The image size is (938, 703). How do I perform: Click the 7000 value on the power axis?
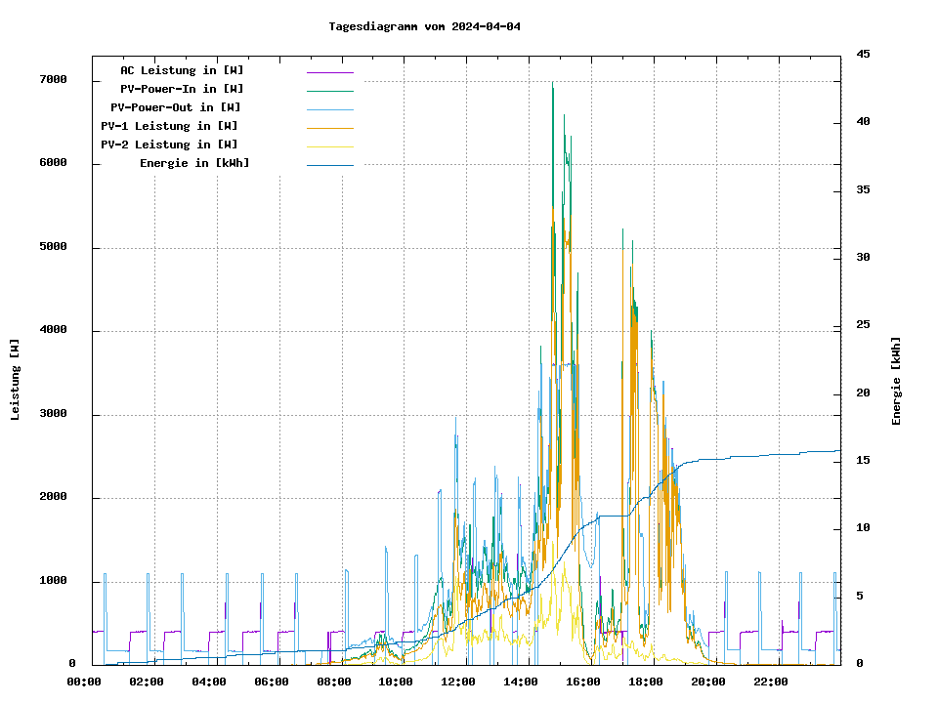click(x=53, y=80)
